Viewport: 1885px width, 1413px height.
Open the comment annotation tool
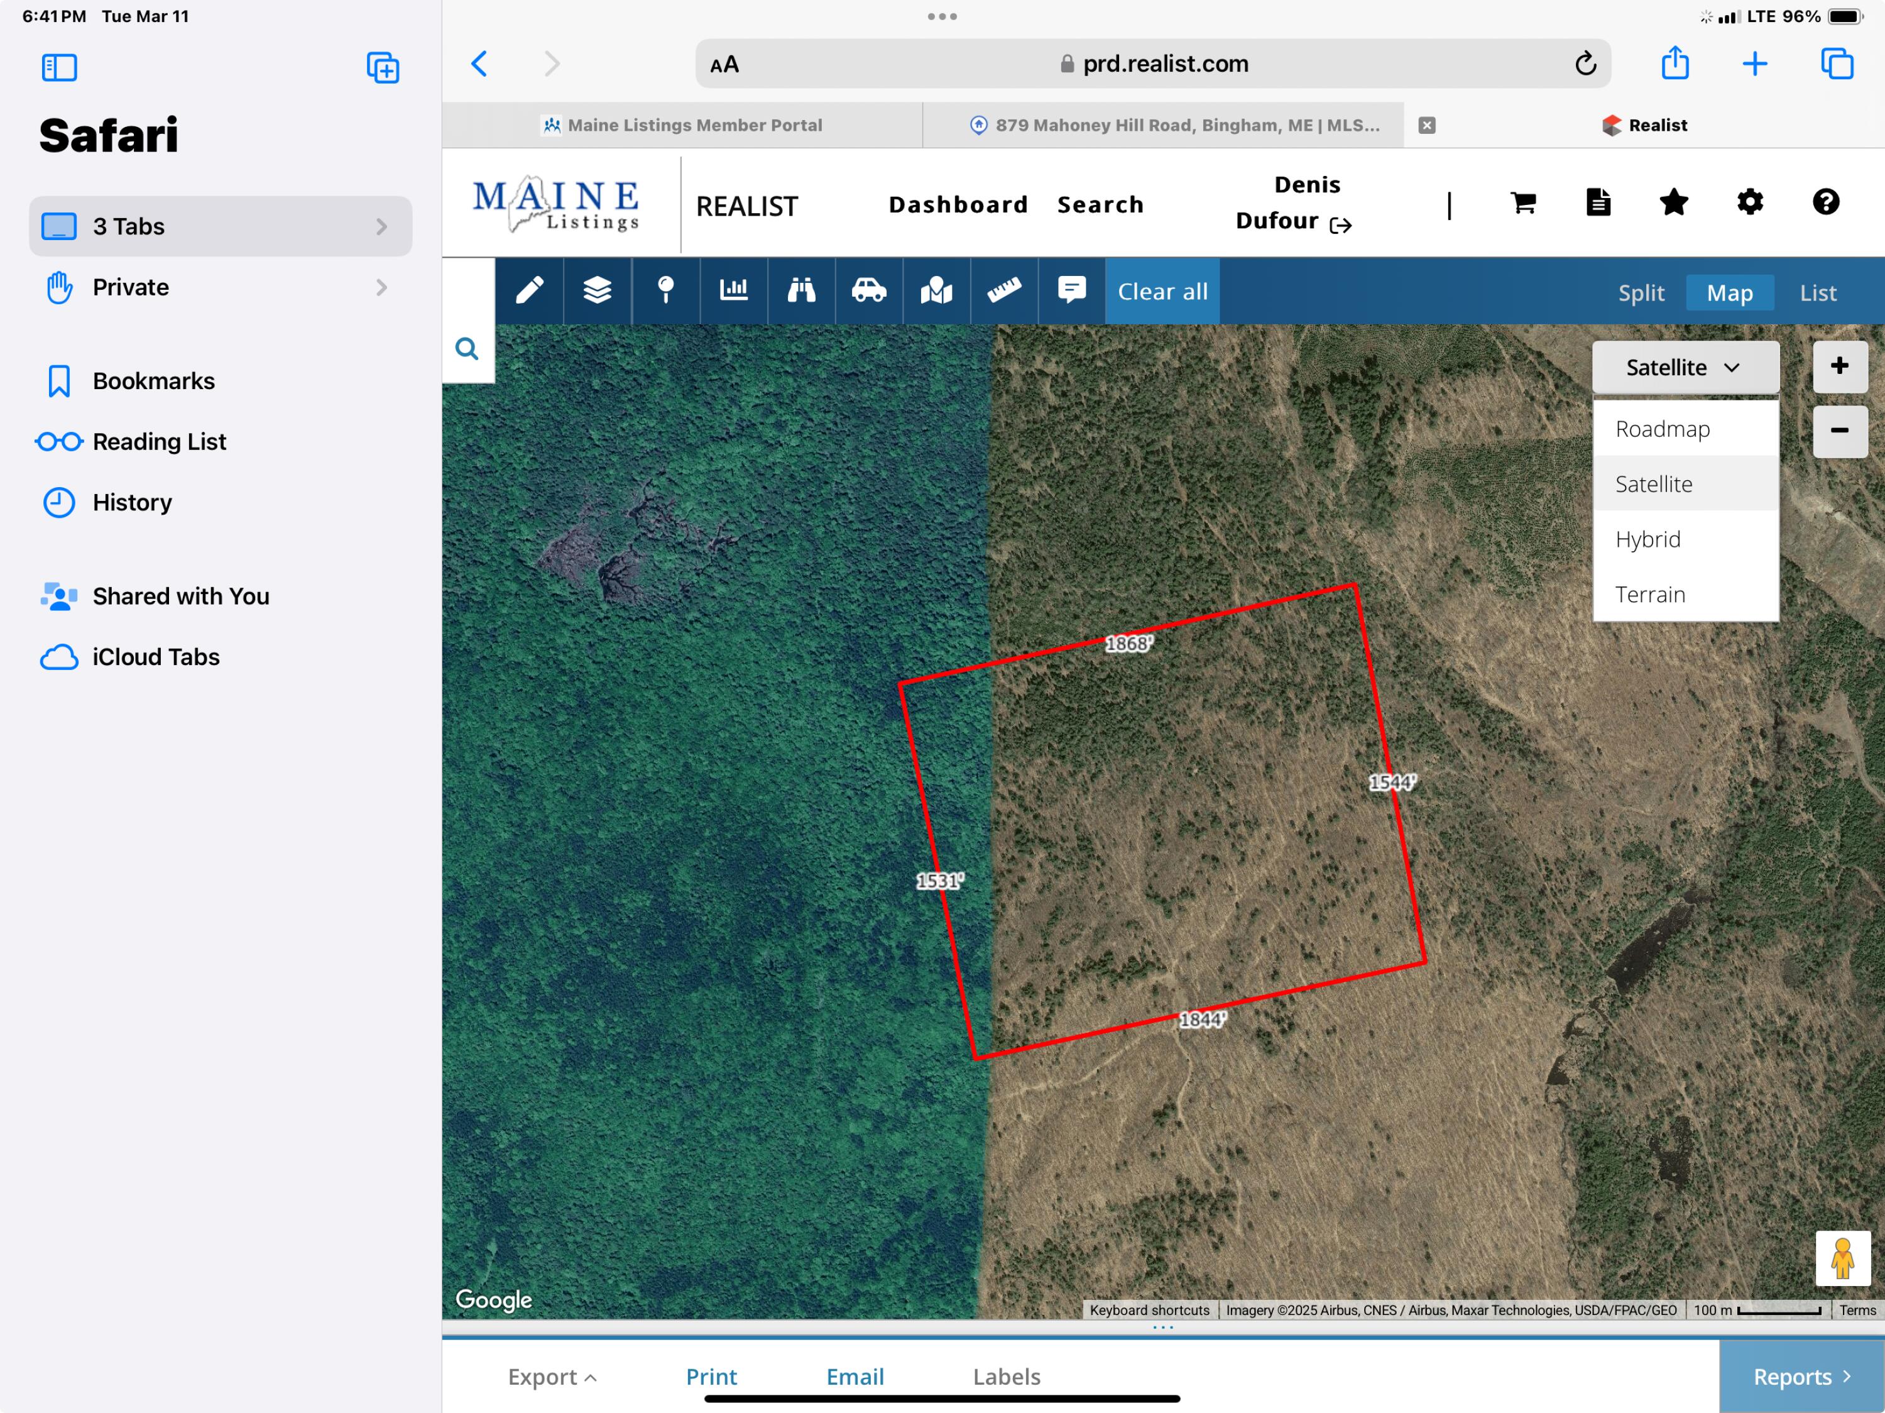pyautogui.click(x=1071, y=290)
